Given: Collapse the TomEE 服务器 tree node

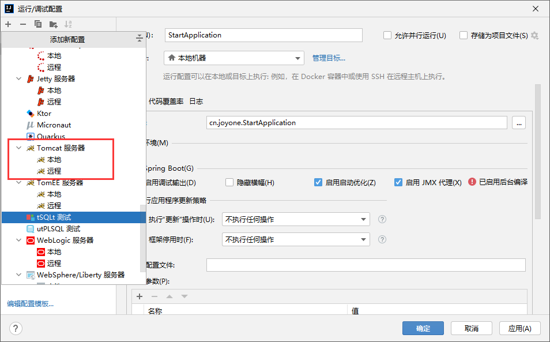Looking at the screenshot, I should (19, 183).
